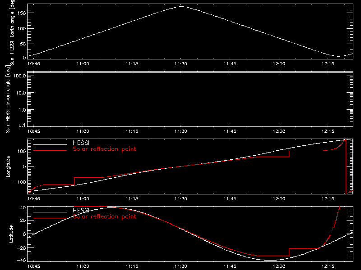Image resolution: width=361 pixels, height=270 pixels.
Task: Click 12:00 time label under Longitude plot
Action: pos(279,199)
